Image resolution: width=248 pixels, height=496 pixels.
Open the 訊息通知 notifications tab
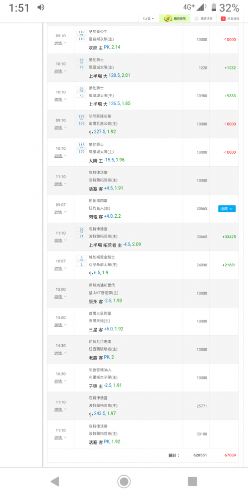tap(230, 19)
